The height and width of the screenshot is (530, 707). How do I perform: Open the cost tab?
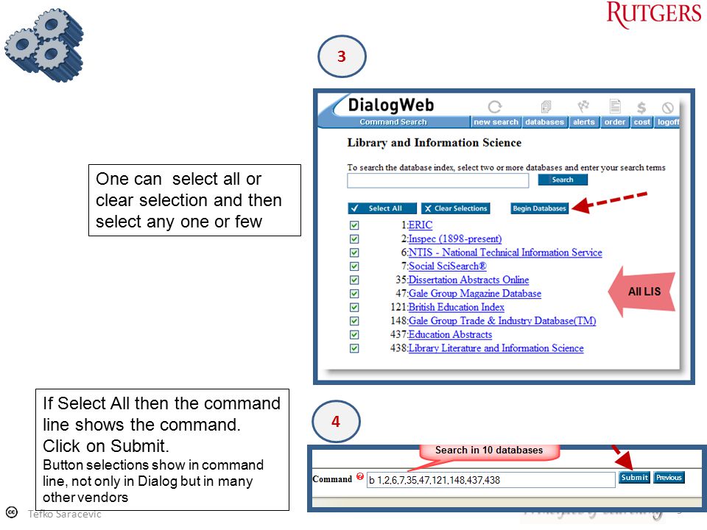[x=642, y=122]
